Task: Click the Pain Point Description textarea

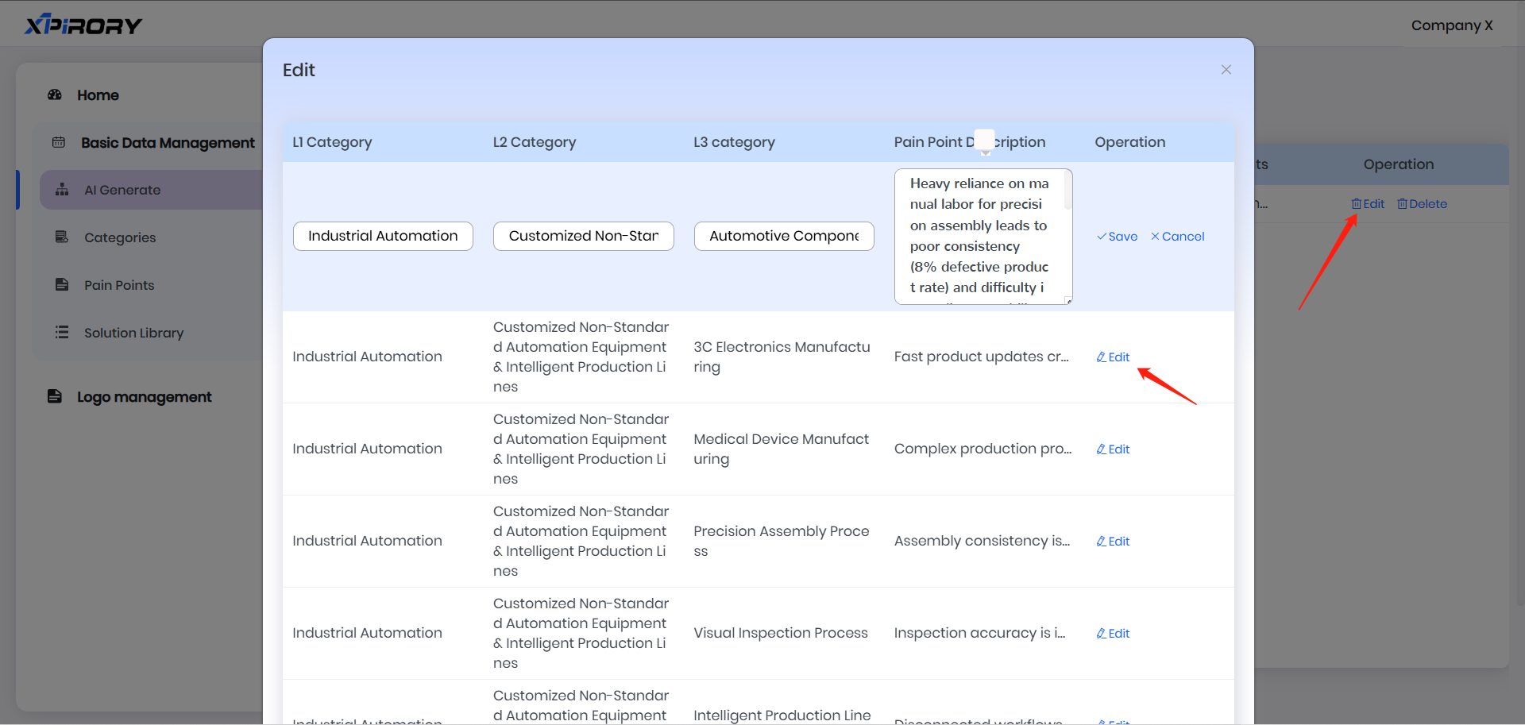Action: [x=982, y=237]
